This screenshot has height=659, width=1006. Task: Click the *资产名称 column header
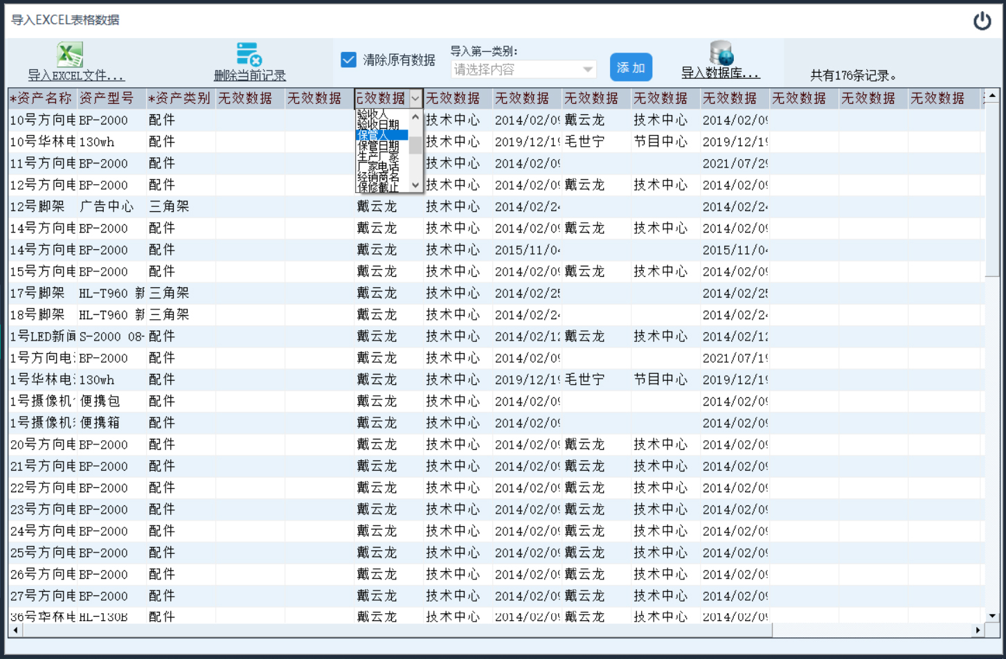pyautogui.click(x=42, y=98)
